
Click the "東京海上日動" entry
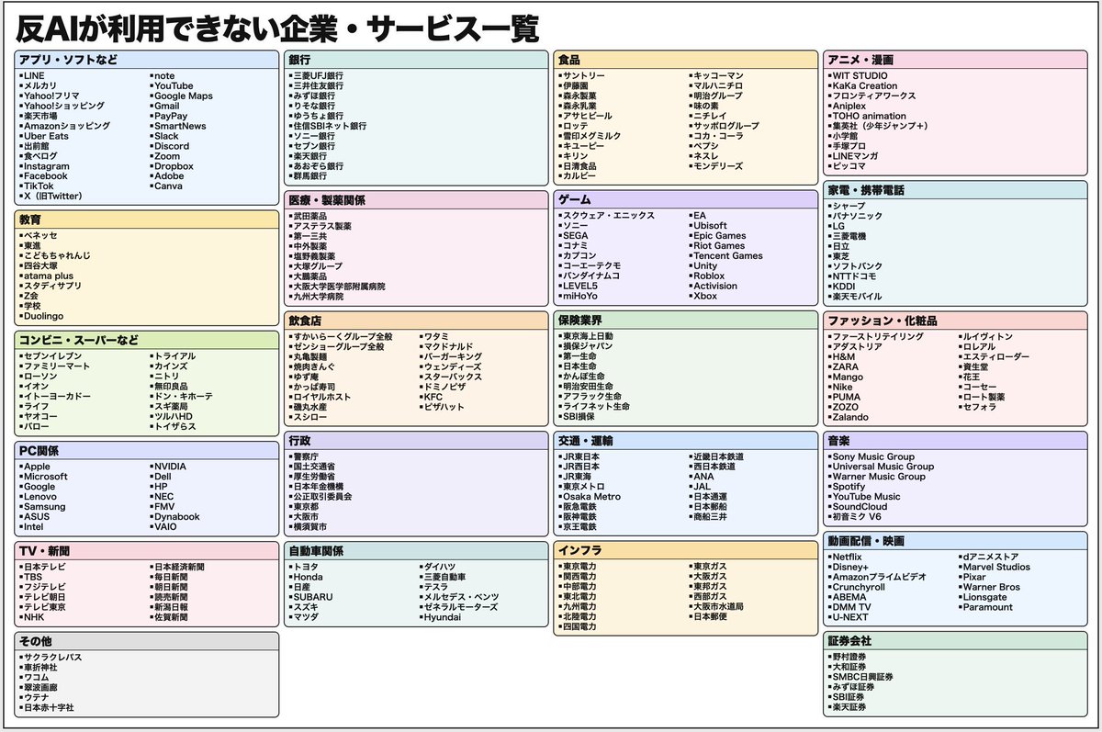click(x=588, y=336)
